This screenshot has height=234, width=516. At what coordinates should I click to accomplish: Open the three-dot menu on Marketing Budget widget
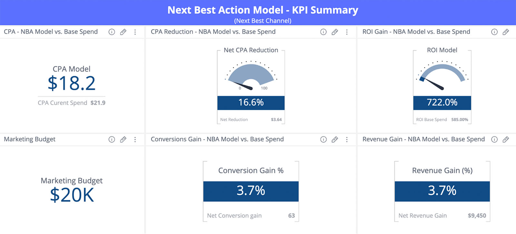(x=135, y=140)
